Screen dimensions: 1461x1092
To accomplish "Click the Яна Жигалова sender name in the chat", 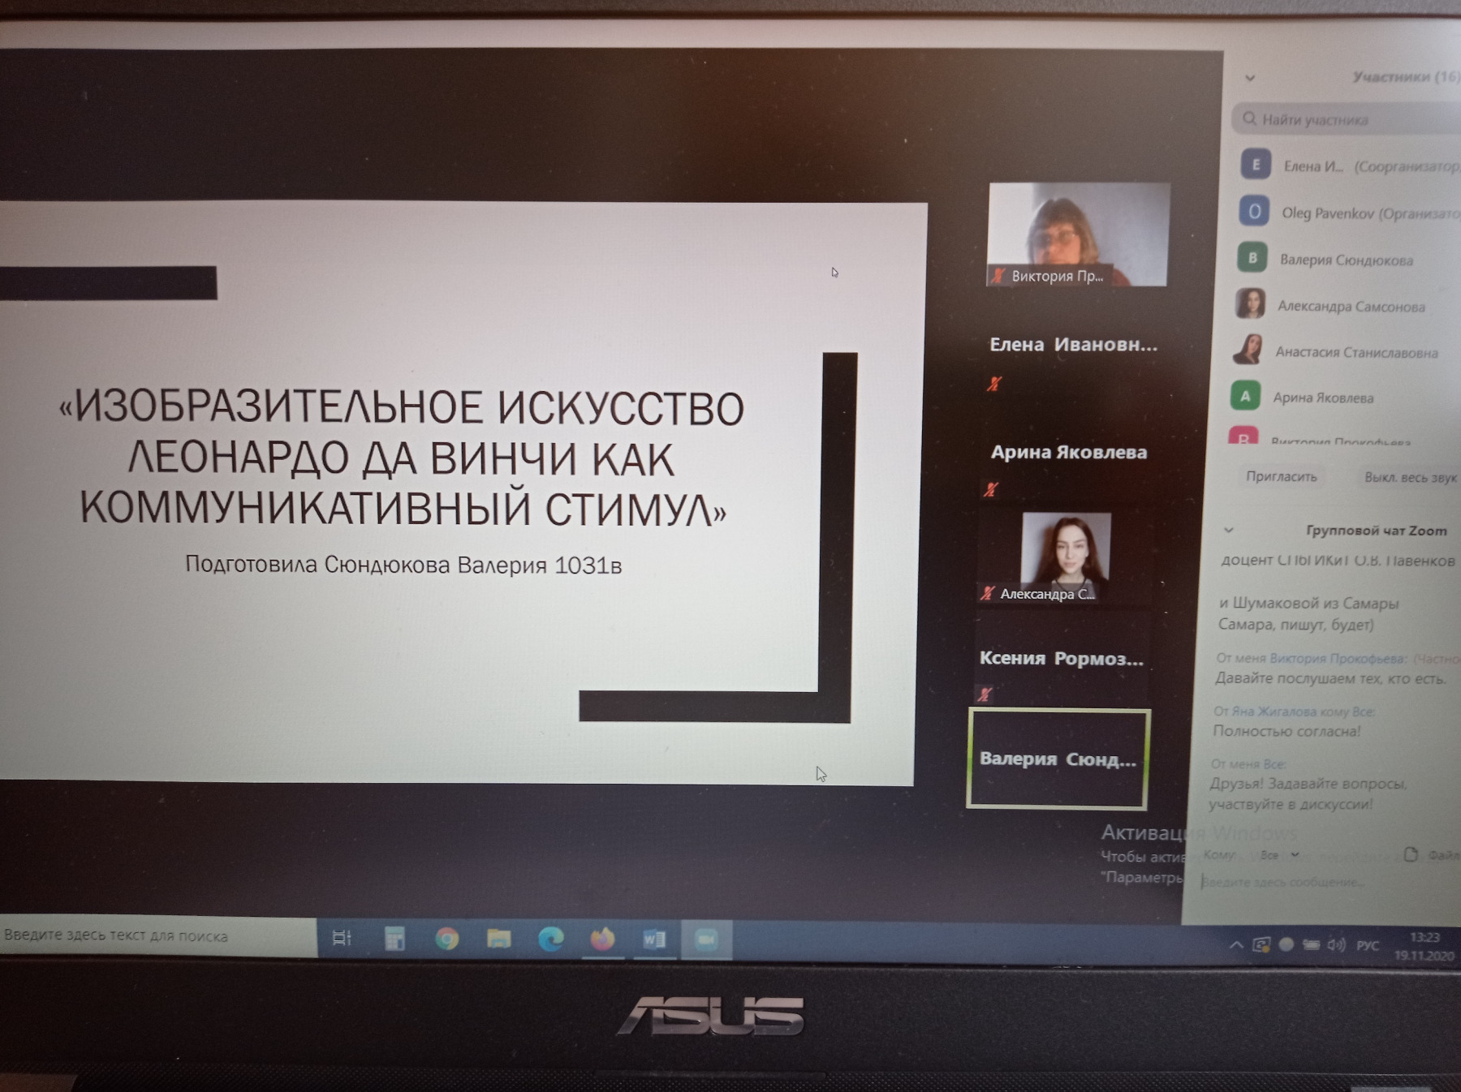I will click(1274, 712).
